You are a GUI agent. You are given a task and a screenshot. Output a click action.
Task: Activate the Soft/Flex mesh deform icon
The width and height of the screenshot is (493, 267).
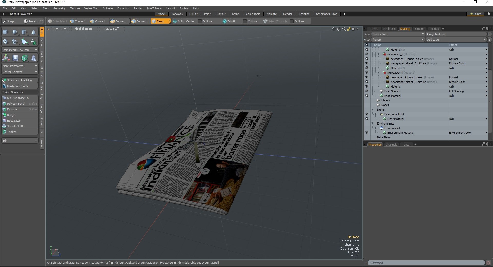coord(15,58)
